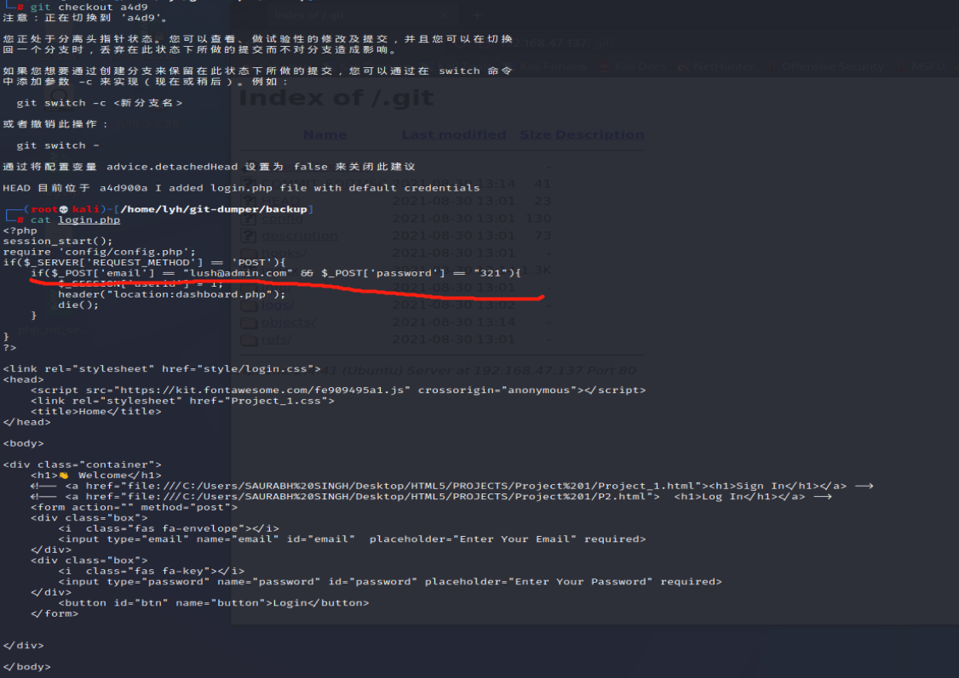Open the HEAD file link in browser

(281, 201)
